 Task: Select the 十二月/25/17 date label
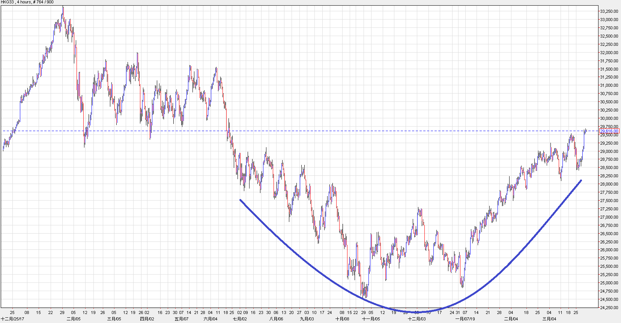pos(12,319)
